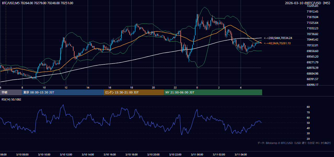
Task: Click price axis value 68978.39
Action: point(313,68)
